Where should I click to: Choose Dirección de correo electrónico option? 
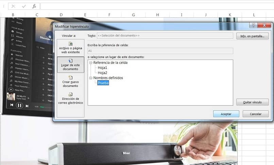[70, 98]
